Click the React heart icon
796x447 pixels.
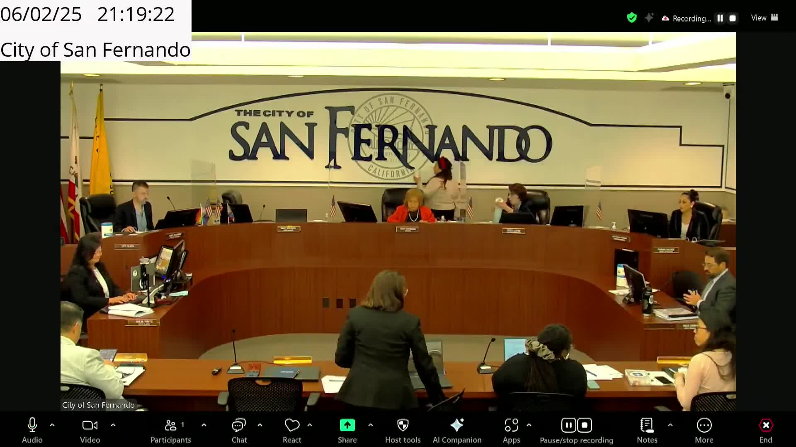pyautogui.click(x=292, y=425)
